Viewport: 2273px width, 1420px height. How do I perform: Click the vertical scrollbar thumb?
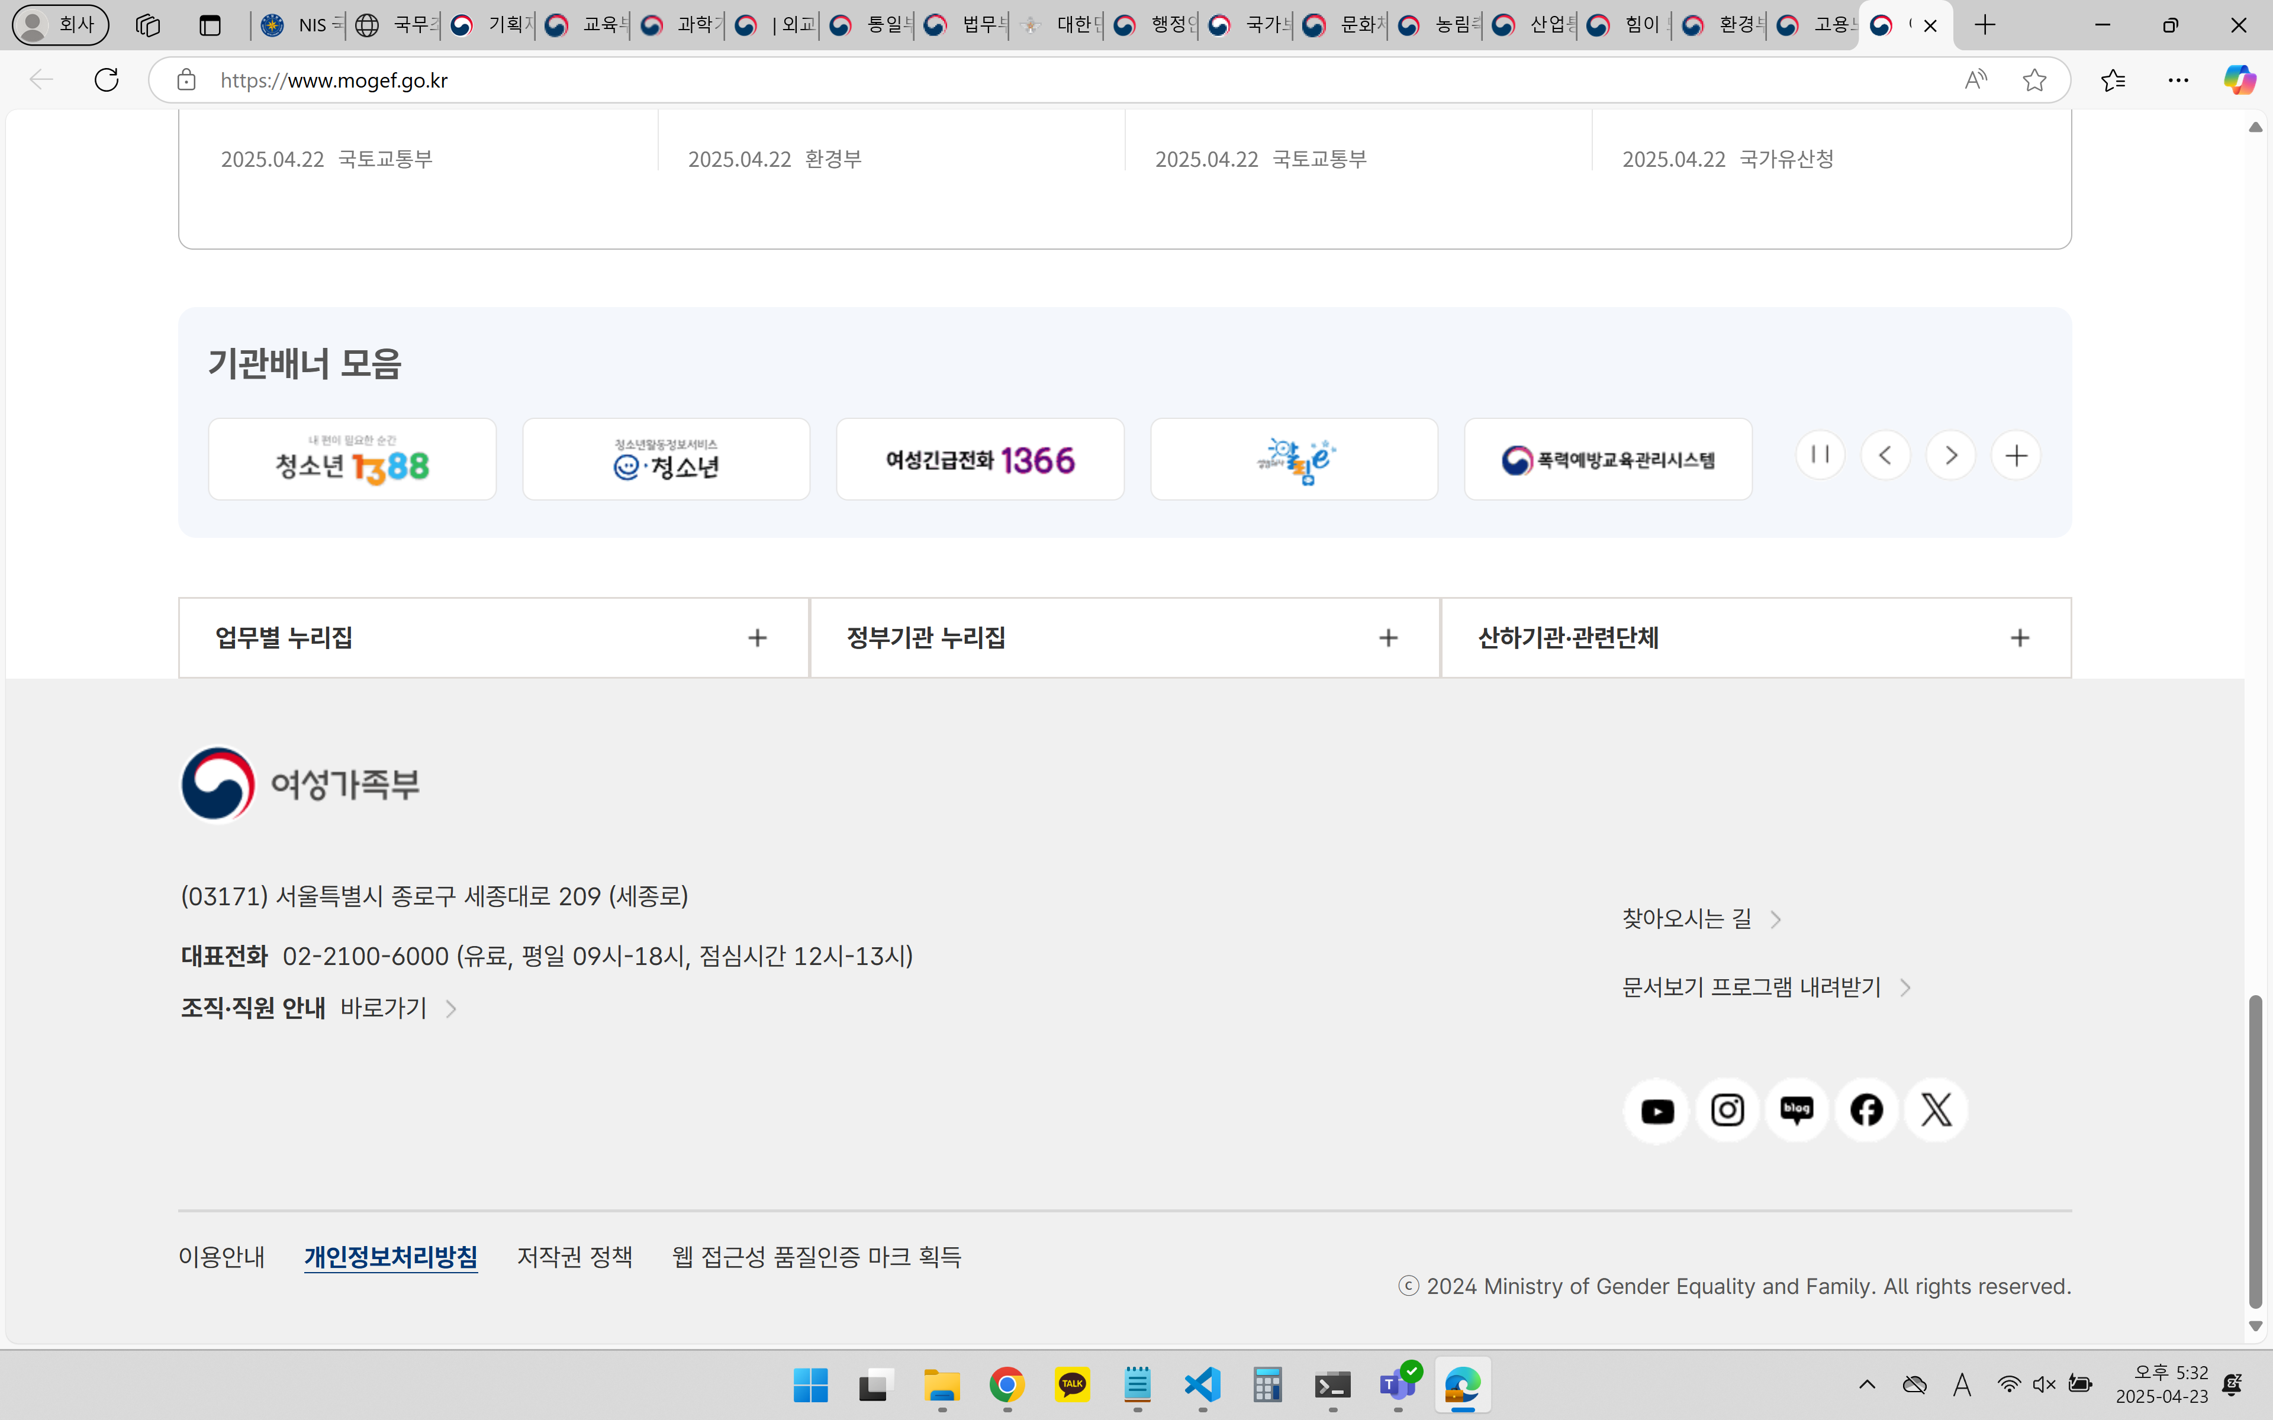tap(2255, 1151)
